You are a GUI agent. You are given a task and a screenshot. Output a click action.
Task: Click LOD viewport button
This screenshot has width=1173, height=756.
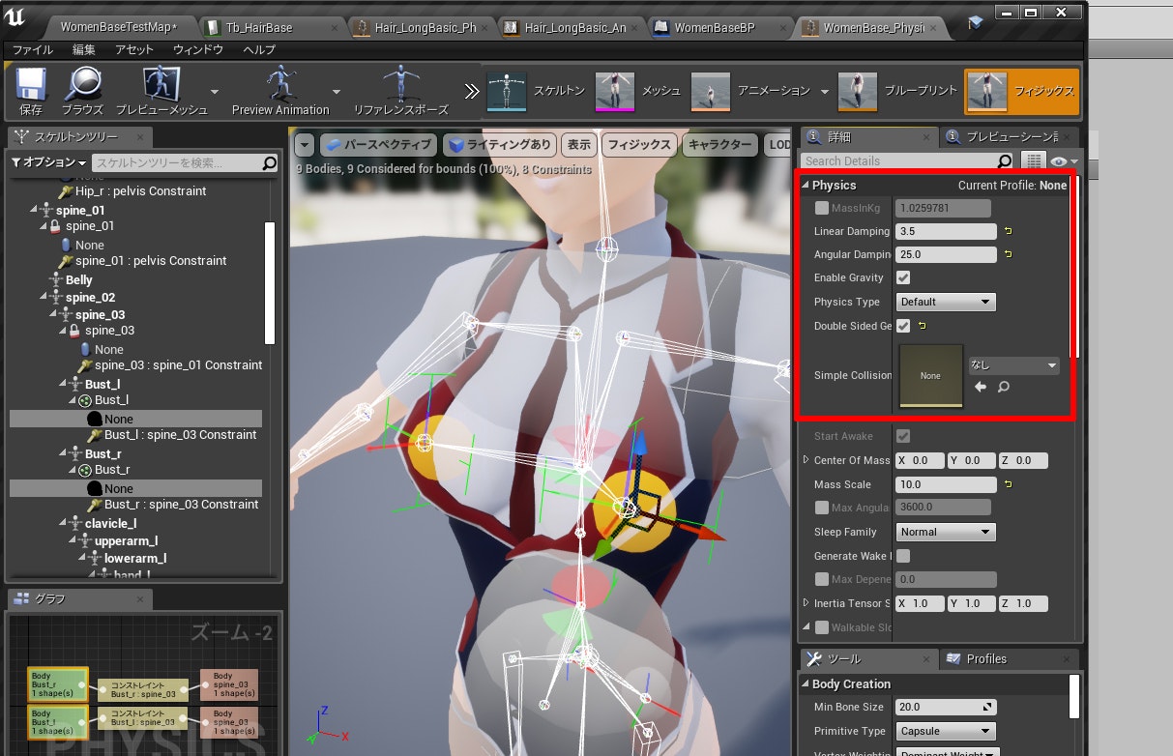777,145
